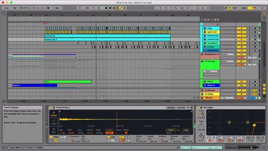The image size is (268, 151).
Task: Toggle the KEY map mode switch
Action: (235, 8)
